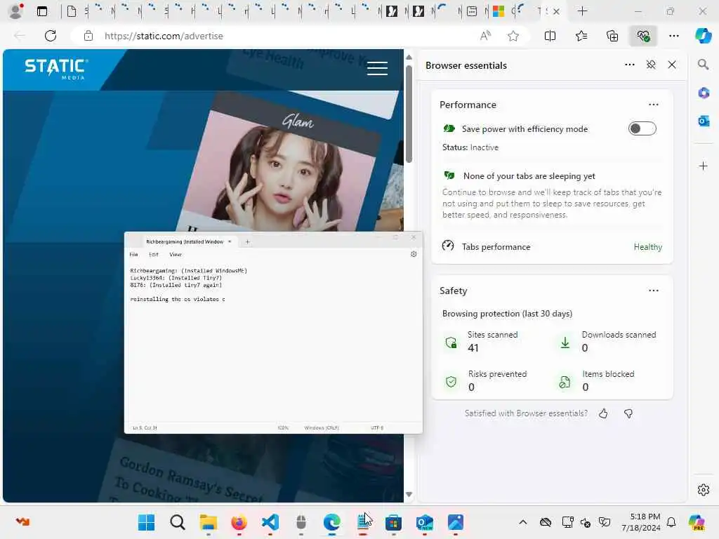Open taskbar Search
719x539 pixels.
177,522
